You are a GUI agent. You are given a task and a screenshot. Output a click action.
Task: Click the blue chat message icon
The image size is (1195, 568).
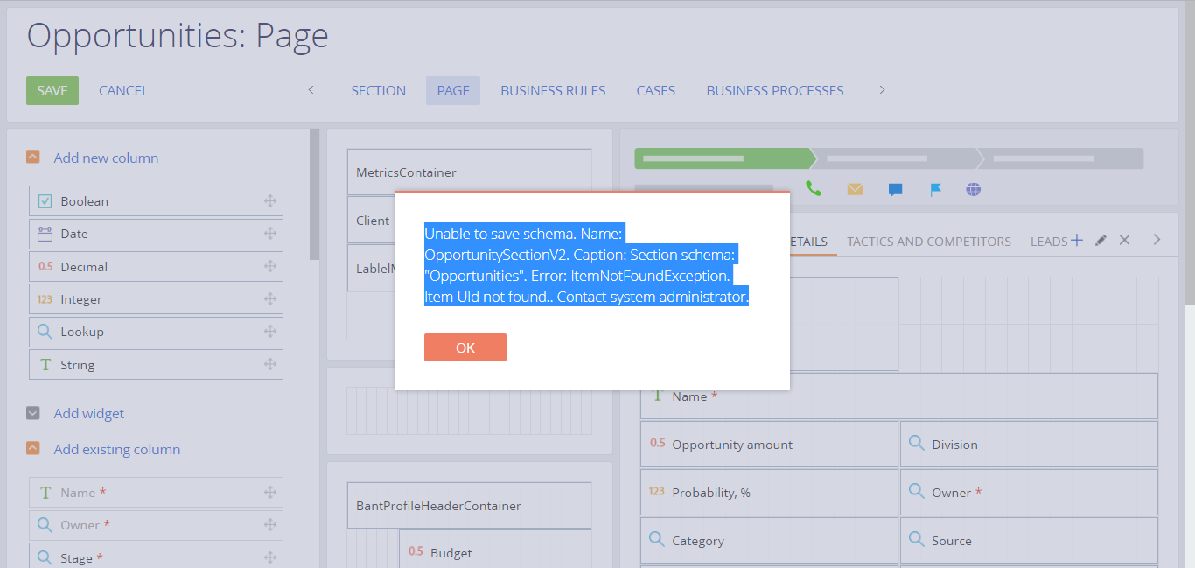click(x=895, y=190)
